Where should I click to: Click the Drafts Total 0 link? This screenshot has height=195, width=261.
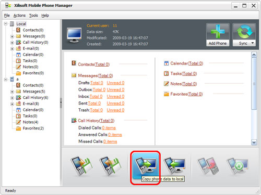pyautogui.click(x=97, y=83)
